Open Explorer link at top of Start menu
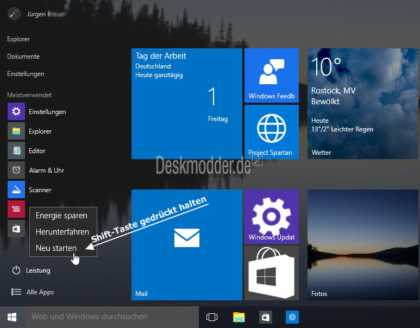420x328 pixels. pos(18,39)
